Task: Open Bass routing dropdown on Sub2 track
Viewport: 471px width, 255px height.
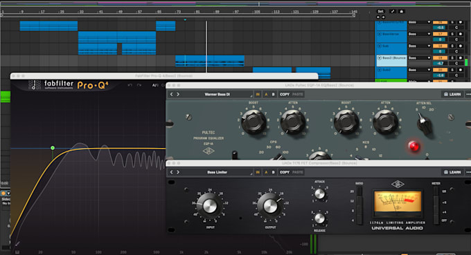Action: [419, 70]
